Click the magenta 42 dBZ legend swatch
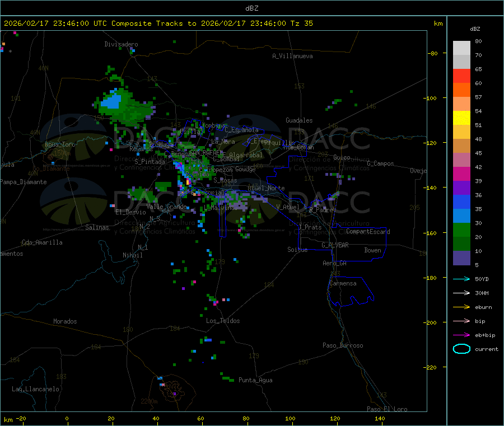 tap(461, 174)
